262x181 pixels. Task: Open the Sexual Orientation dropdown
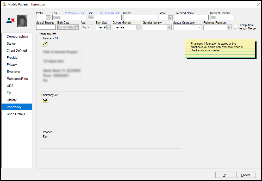click(x=199, y=27)
